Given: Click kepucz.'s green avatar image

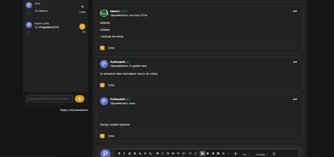Looking at the screenshot, I should (x=104, y=13).
